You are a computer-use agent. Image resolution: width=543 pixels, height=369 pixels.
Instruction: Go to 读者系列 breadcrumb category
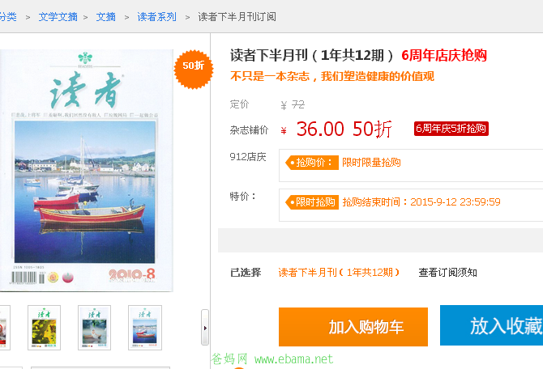[156, 17]
